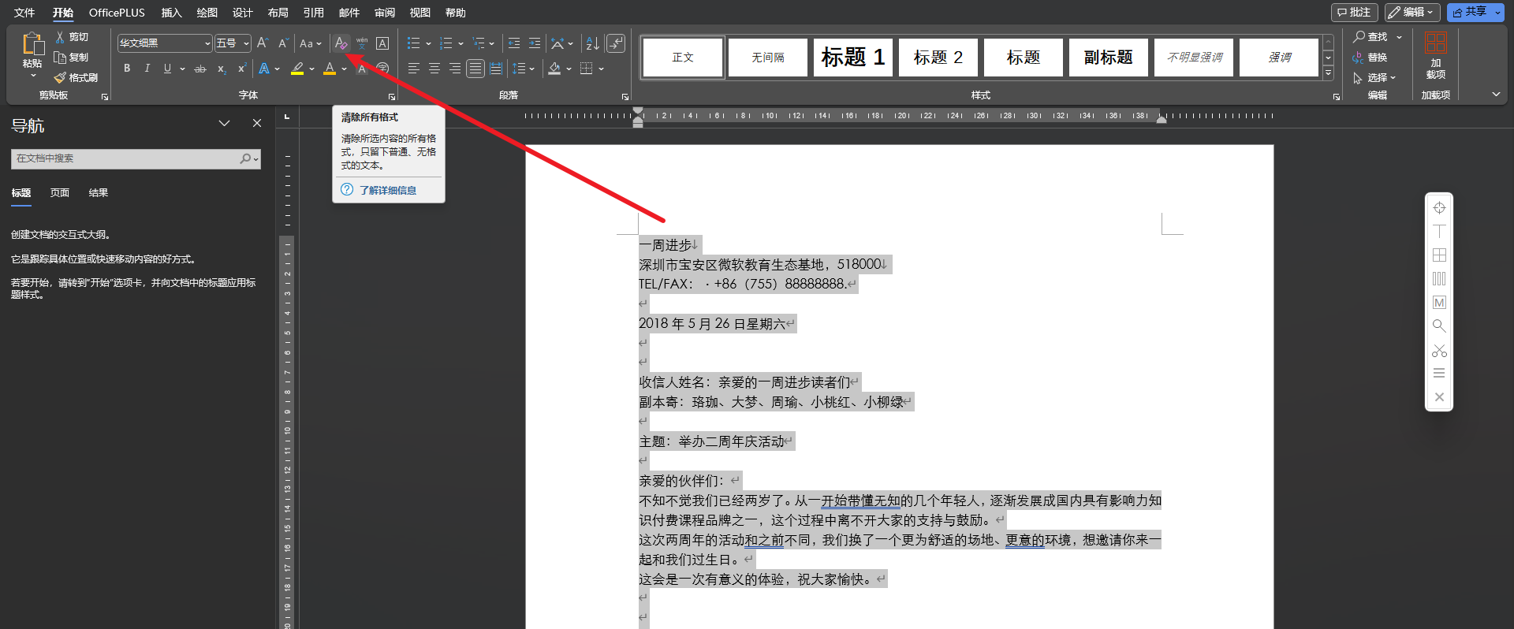Click the Increase Indent icon

[x=535, y=43]
